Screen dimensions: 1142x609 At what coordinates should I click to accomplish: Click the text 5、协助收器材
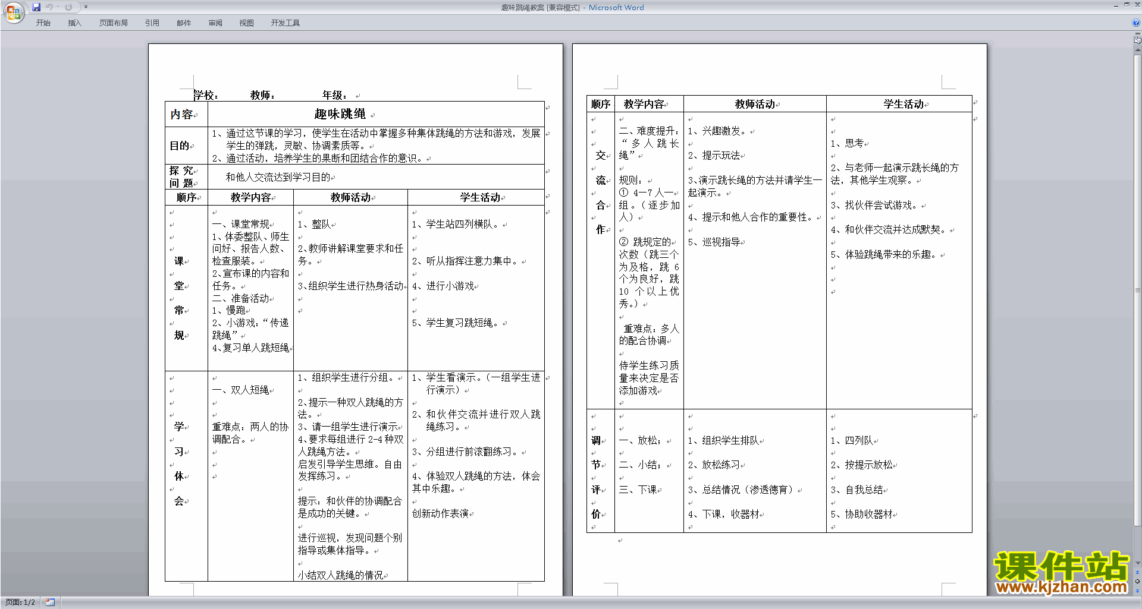pos(862,514)
